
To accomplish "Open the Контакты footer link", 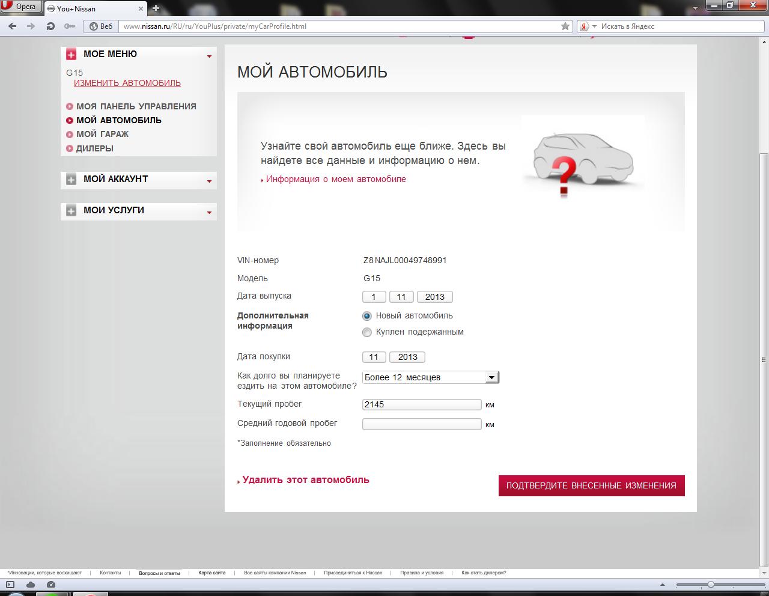I will click(x=111, y=573).
